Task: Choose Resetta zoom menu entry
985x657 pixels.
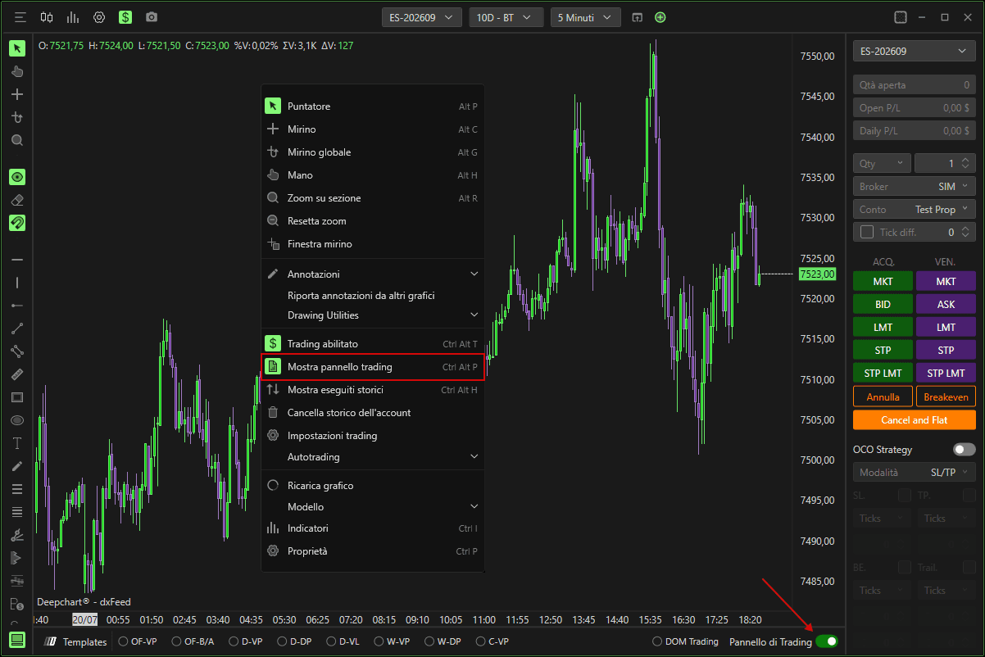Action: tap(373, 221)
